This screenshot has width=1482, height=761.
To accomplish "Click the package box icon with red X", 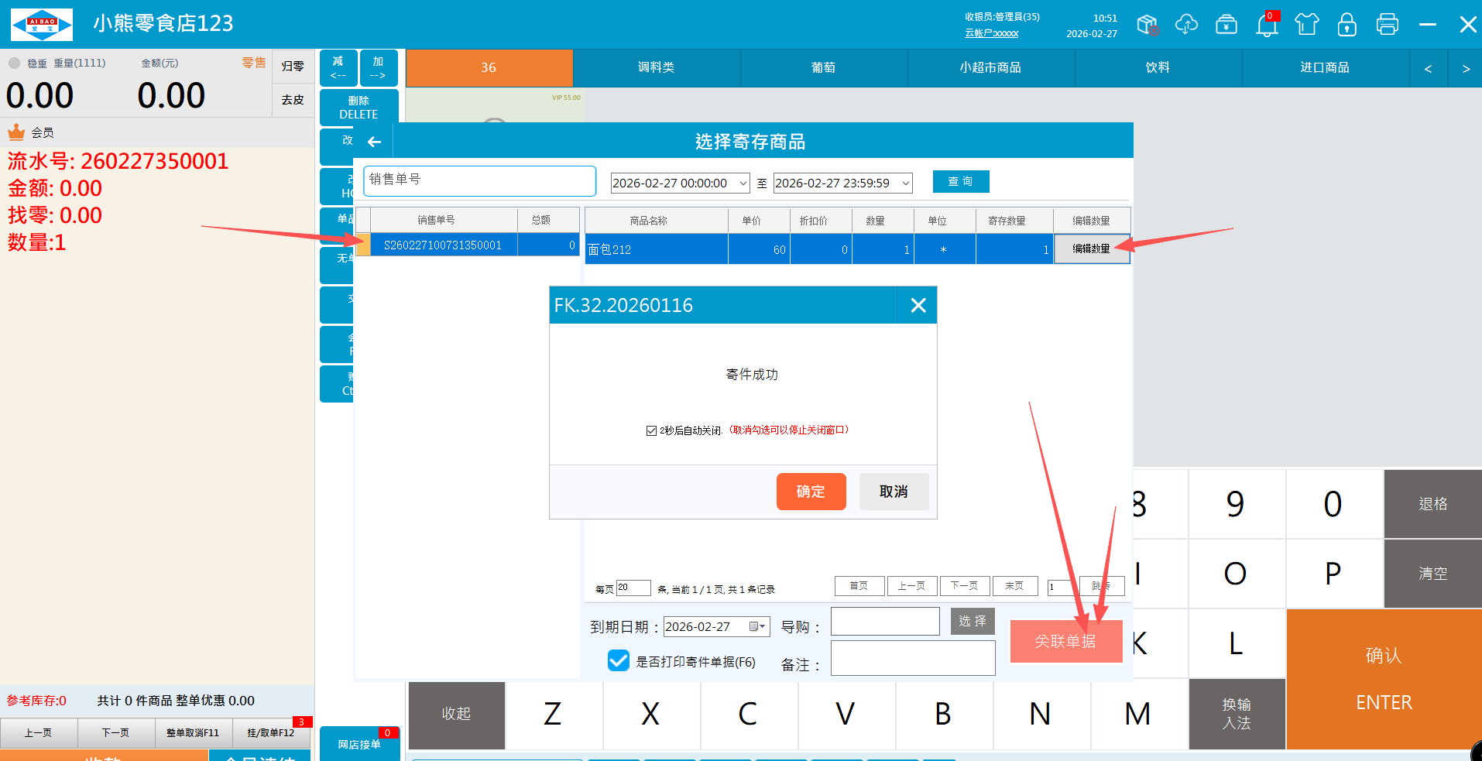I will (1148, 25).
